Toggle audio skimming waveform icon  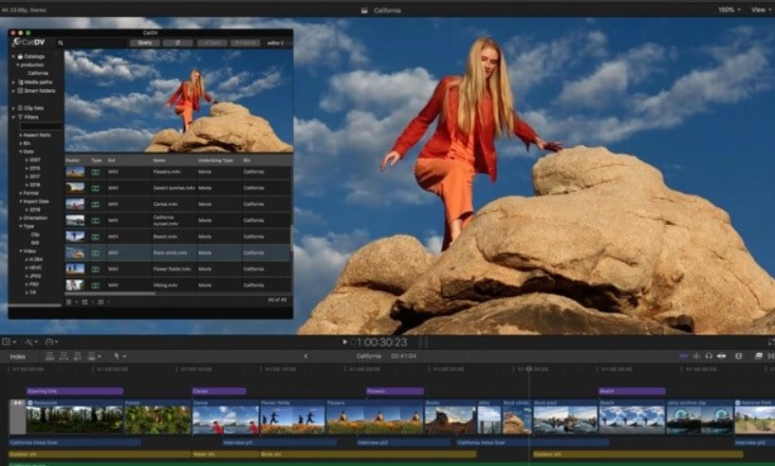point(696,356)
